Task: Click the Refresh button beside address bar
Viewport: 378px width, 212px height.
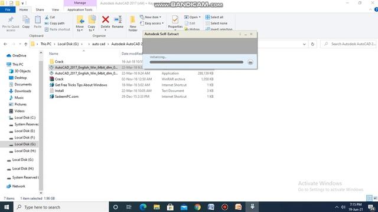Action: (312, 44)
